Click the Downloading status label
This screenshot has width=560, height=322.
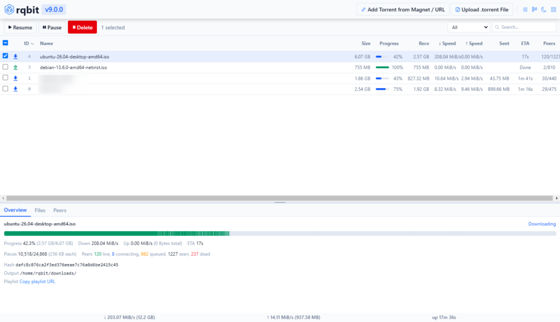542,224
